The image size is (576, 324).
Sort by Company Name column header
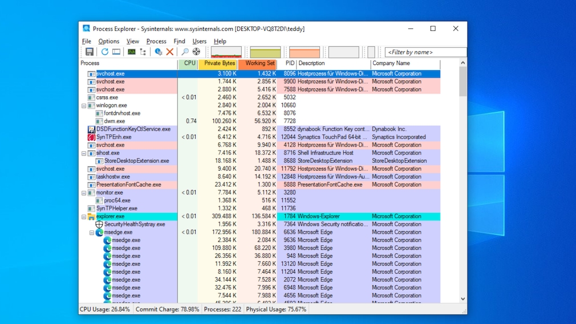pos(405,63)
